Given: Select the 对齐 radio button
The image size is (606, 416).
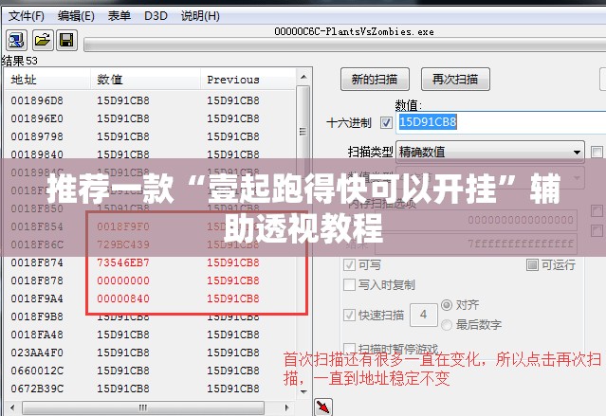Looking at the screenshot, I should (447, 305).
